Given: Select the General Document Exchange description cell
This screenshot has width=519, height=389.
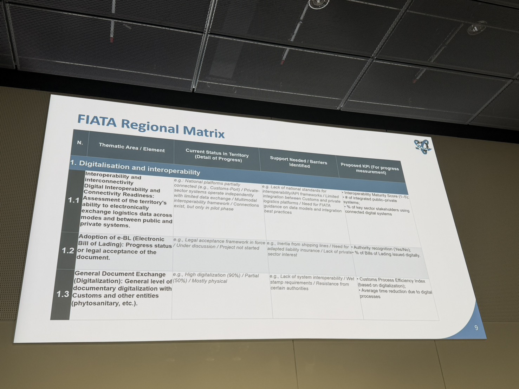Looking at the screenshot, I should tap(122, 289).
